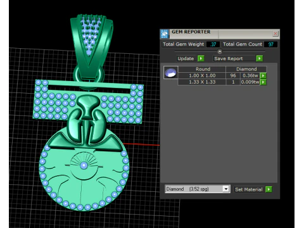Click the 0.36tw weight cell

coord(250,75)
